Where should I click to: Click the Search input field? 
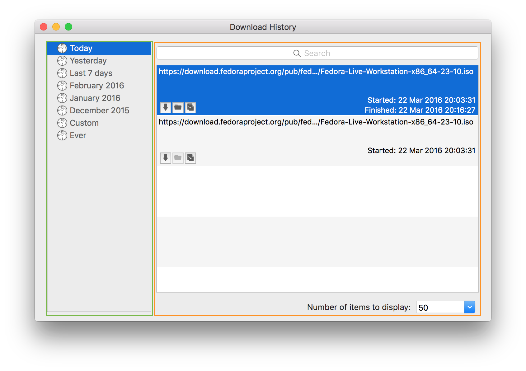[342, 53]
